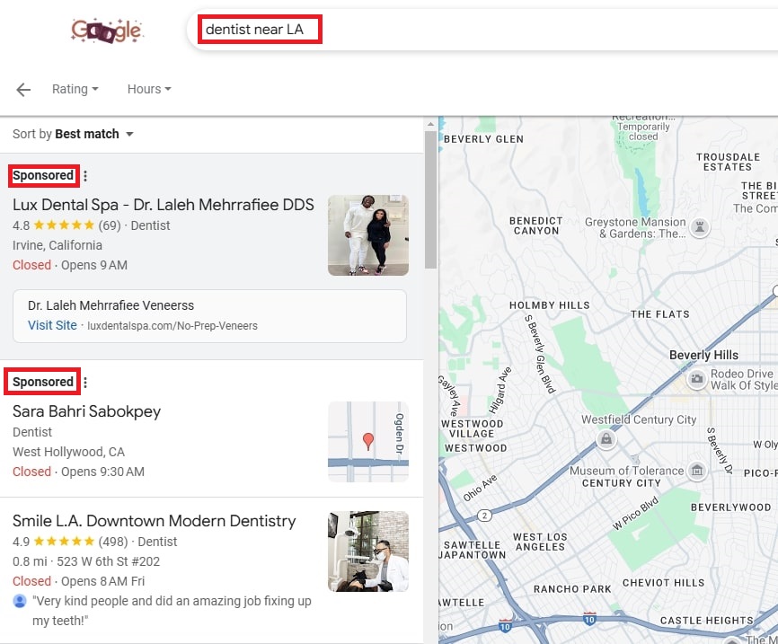Click Westfield Century City shopping icon

click(x=606, y=439)
